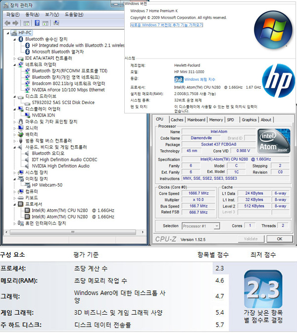Switch to the Caches tab in CPU-Z
Image resolution: width=297 pixels, height=334 pixels.
click(x=177, y=120)
